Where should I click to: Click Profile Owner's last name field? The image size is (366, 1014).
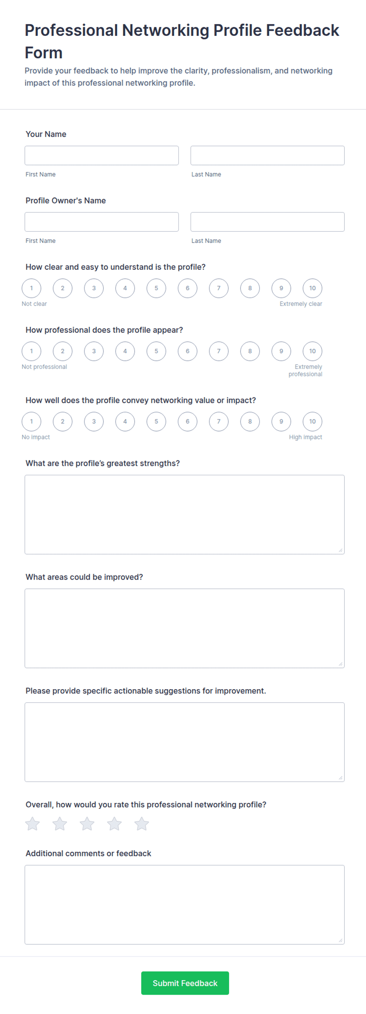(x=268, y=222)
